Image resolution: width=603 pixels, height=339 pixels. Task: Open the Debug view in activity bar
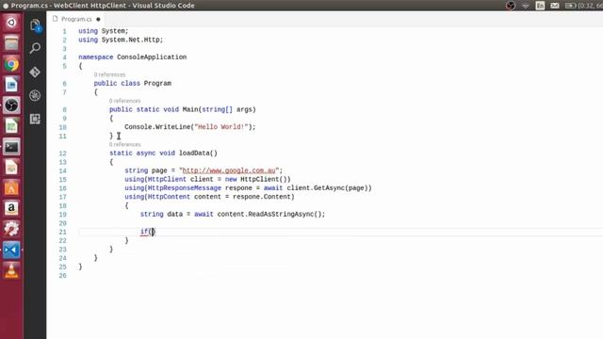coord(35,95)
